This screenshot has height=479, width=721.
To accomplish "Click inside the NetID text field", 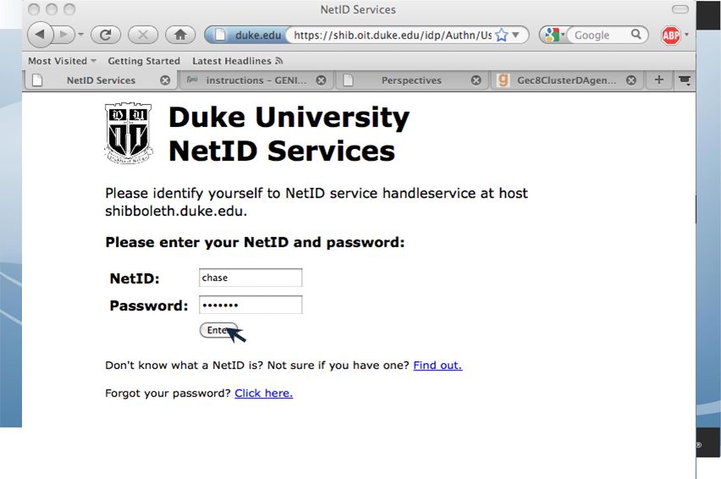I will pyautogui.click(x=250, y=278).
